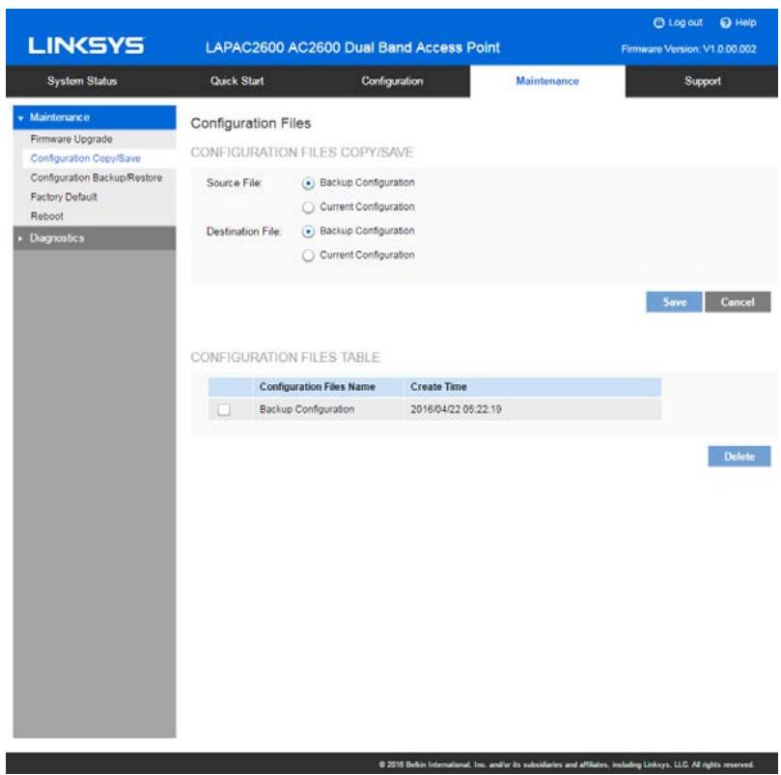
Task: Open the Quick Start tab
Action: point(237,81)
